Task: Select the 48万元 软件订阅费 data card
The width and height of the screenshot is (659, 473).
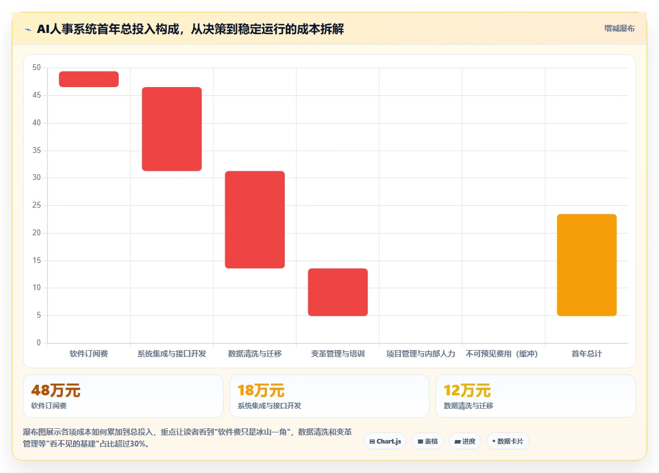Action: point(123,396)
